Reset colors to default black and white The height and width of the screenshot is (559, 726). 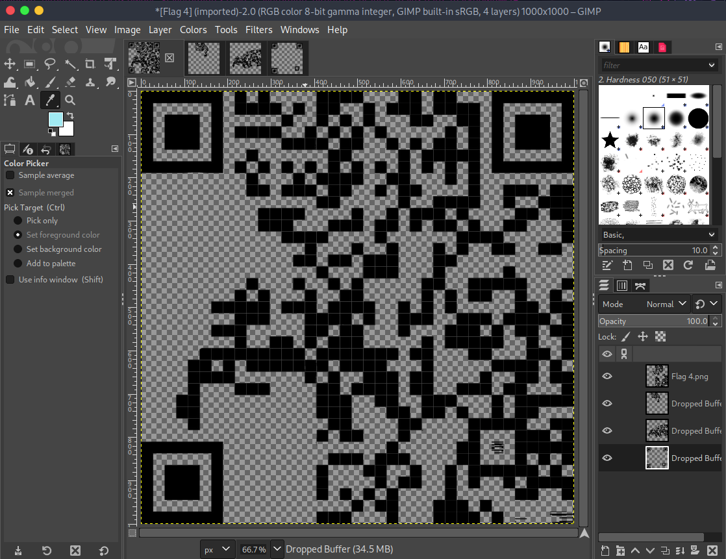click(x=52, y=132)
